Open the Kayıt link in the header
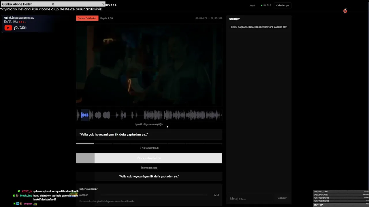The height and width of the screenshot is (207, 369). click(x=252, y=5)
